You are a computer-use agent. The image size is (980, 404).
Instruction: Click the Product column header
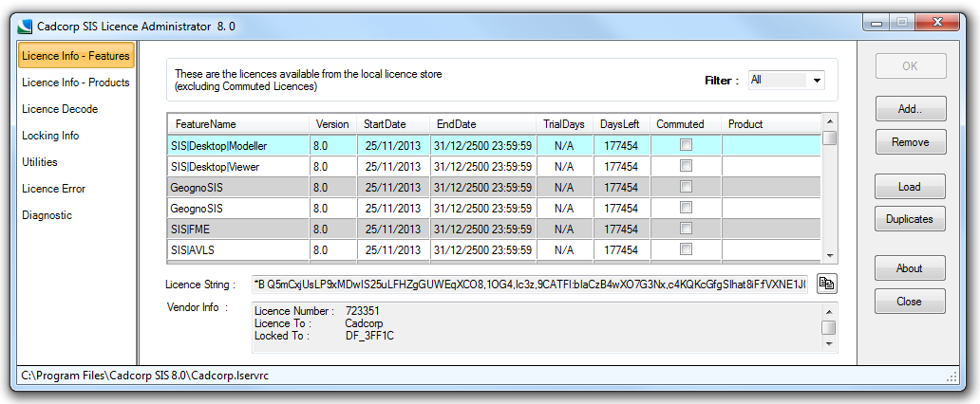coord(771,123)
